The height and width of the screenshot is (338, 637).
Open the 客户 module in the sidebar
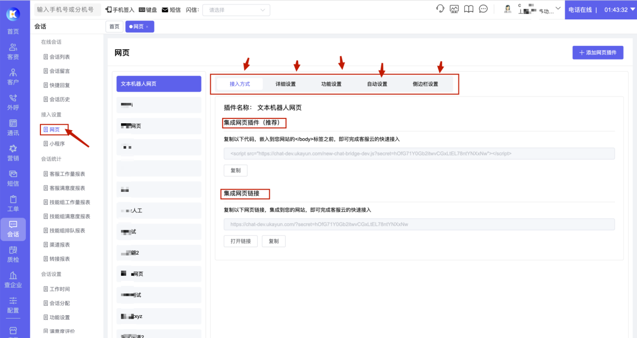point(13,77)
